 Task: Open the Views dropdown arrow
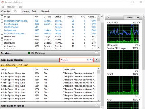[138, 17]
